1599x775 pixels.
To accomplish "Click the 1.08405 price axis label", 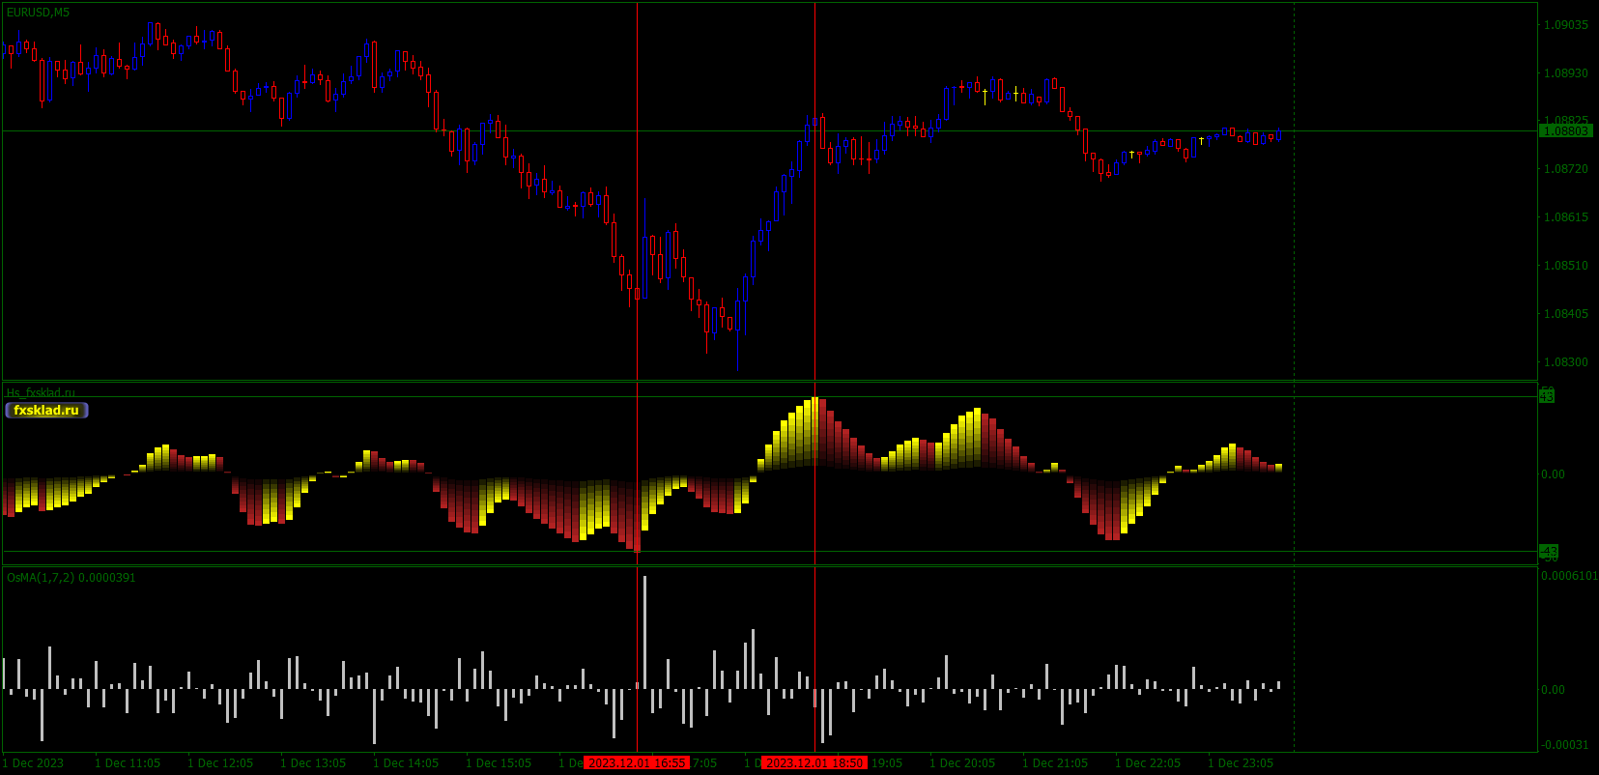I will pos(1565,314).
